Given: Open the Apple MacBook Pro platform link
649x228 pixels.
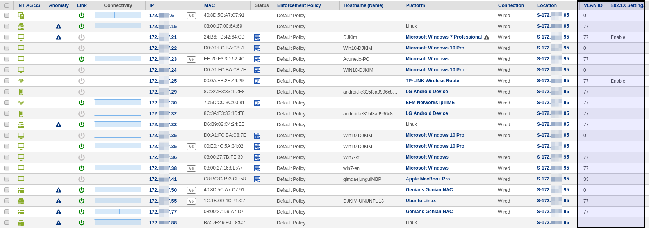Looking at the screenshot, I should (428, 179).
